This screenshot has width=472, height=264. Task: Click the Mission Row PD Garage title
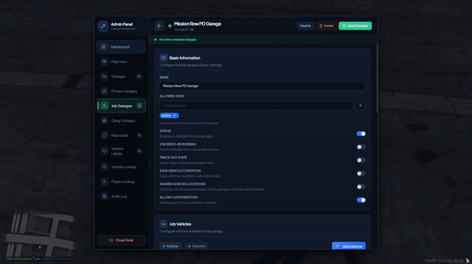tap(198, 24)
